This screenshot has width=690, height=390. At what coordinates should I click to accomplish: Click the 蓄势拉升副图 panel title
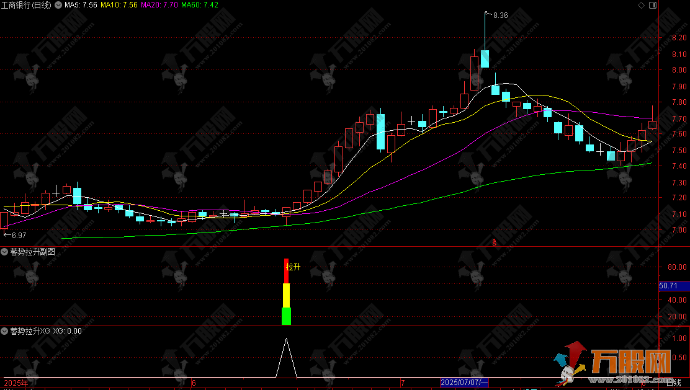point(32,252)
